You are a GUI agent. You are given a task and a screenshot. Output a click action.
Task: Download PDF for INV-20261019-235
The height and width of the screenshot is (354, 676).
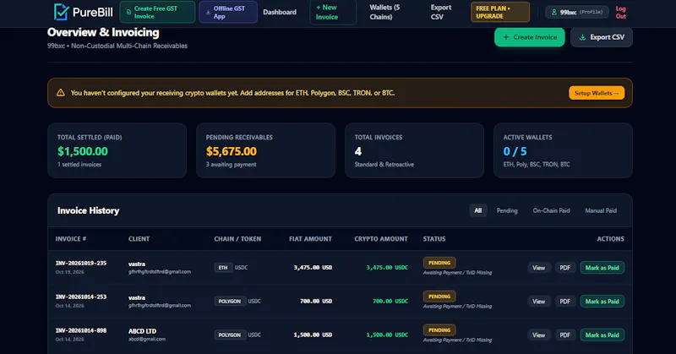pos(564,268)
